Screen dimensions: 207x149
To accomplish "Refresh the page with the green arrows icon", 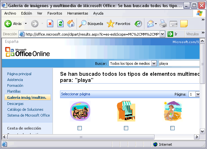I will 60,24.
